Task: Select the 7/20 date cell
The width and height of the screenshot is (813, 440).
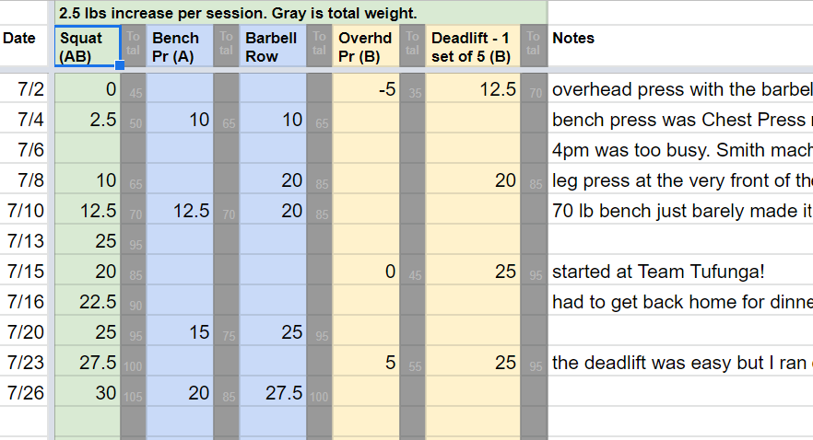Action: point(24,331)
